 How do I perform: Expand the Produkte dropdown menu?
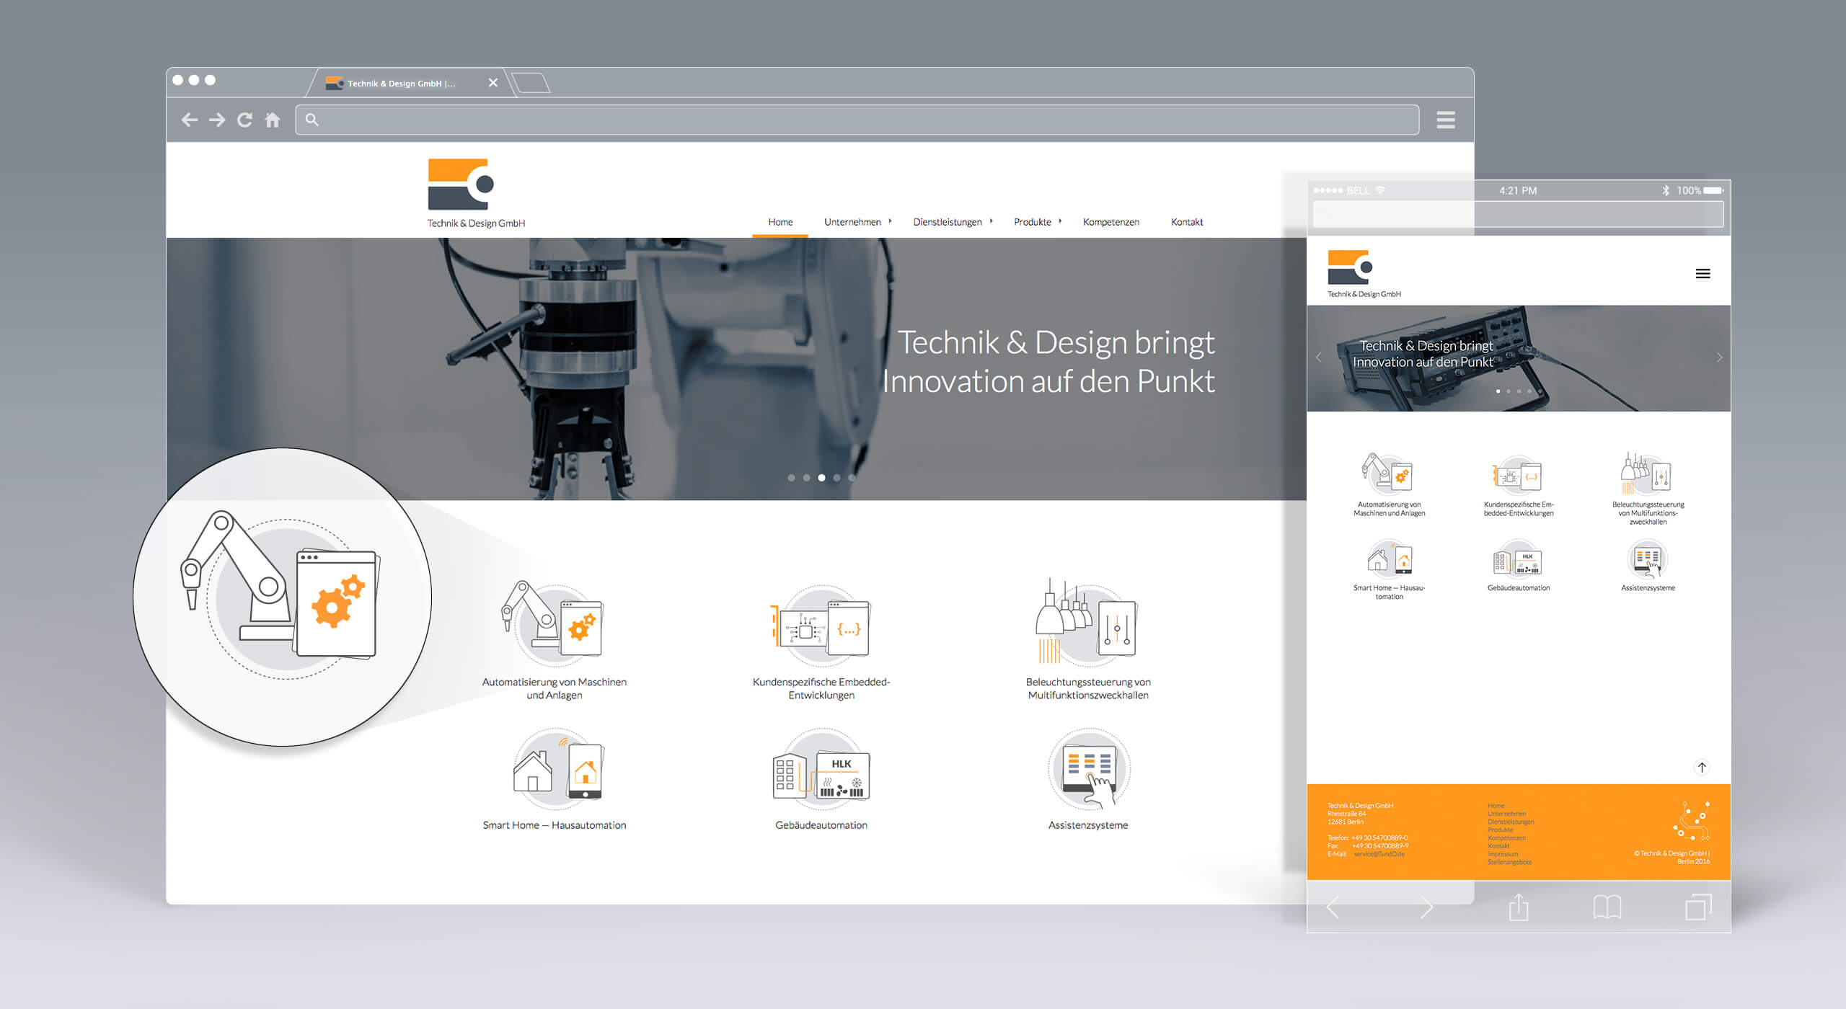1037,222
